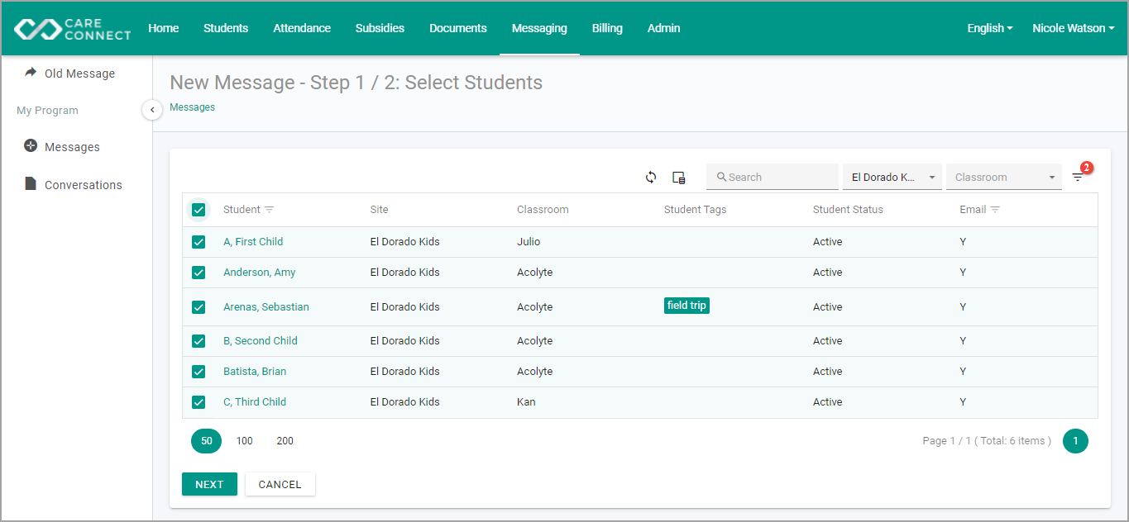Open the Attendance menu
The image size is (1129, 522).
point(302,28)
